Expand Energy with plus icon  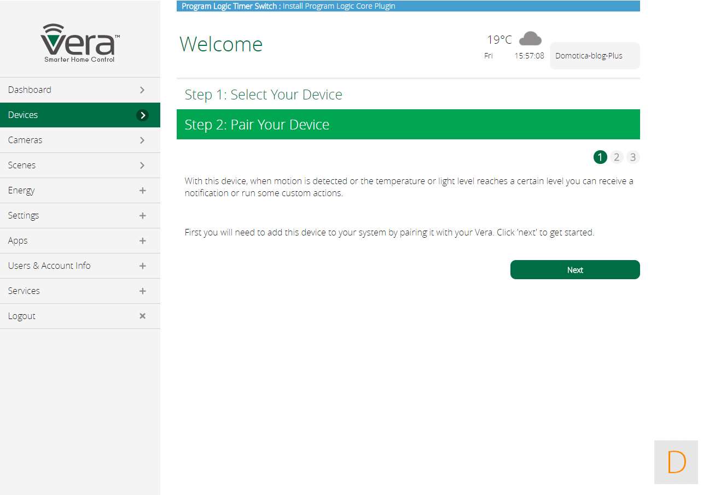pyautogui.click(x=142, y=191)
